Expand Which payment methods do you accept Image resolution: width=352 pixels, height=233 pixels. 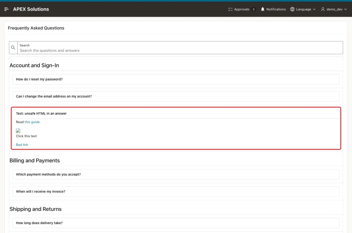click(x=176, y=174)
